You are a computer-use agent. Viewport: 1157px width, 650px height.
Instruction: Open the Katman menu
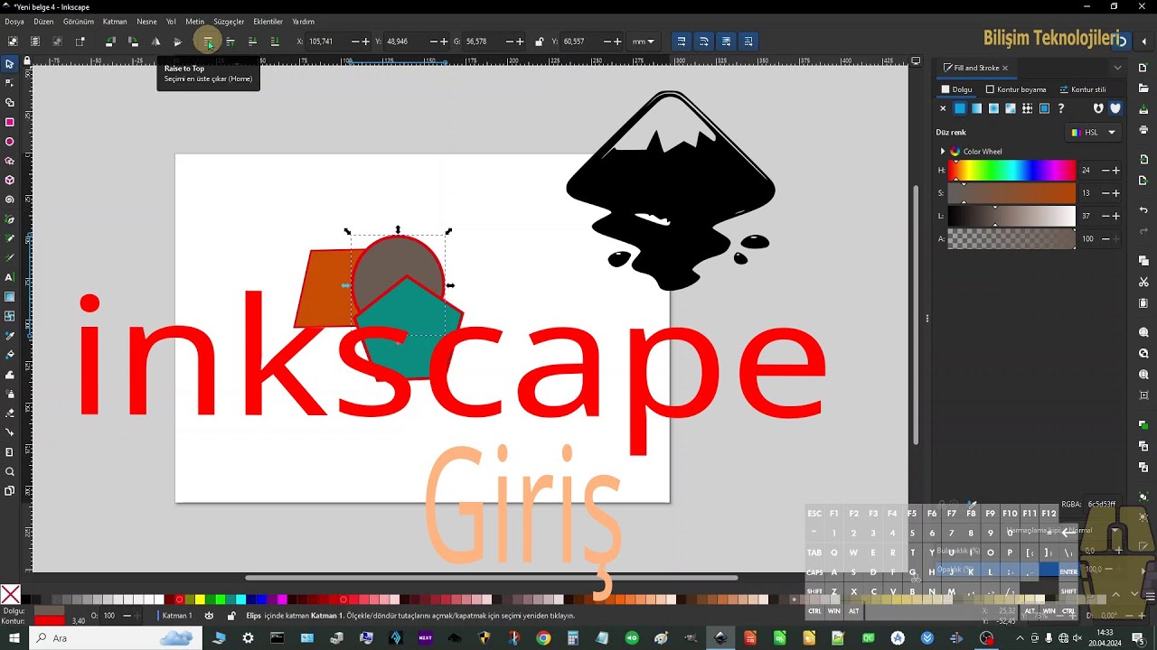(x=115, y=22)
